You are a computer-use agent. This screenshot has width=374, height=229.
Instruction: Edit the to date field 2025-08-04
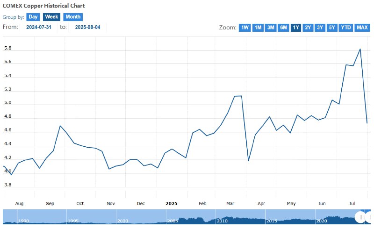87,27
